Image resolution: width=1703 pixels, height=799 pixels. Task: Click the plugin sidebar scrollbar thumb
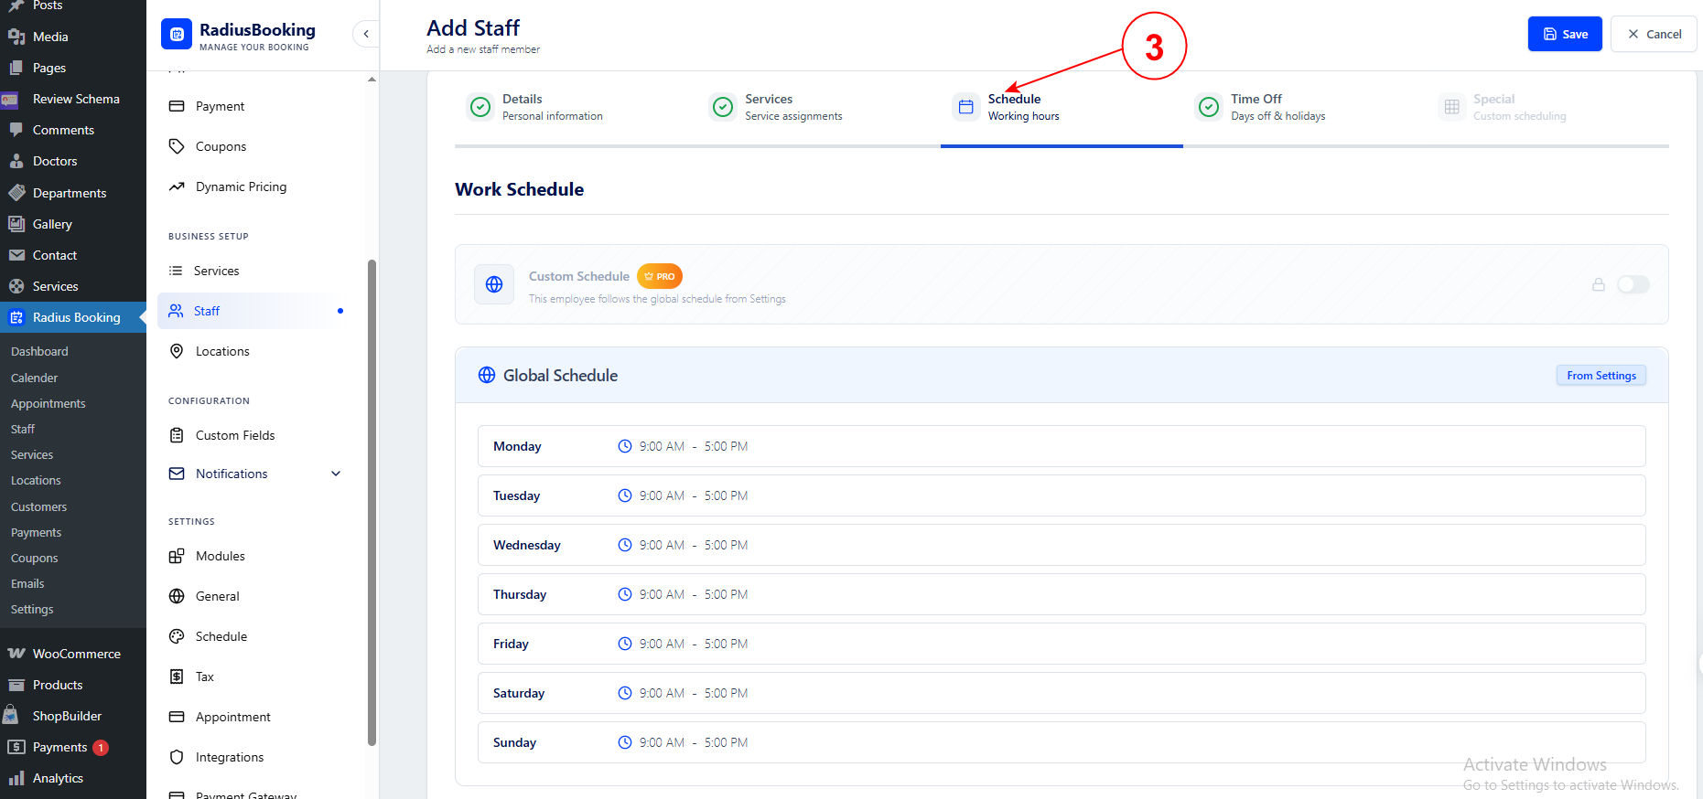[372, 503]
